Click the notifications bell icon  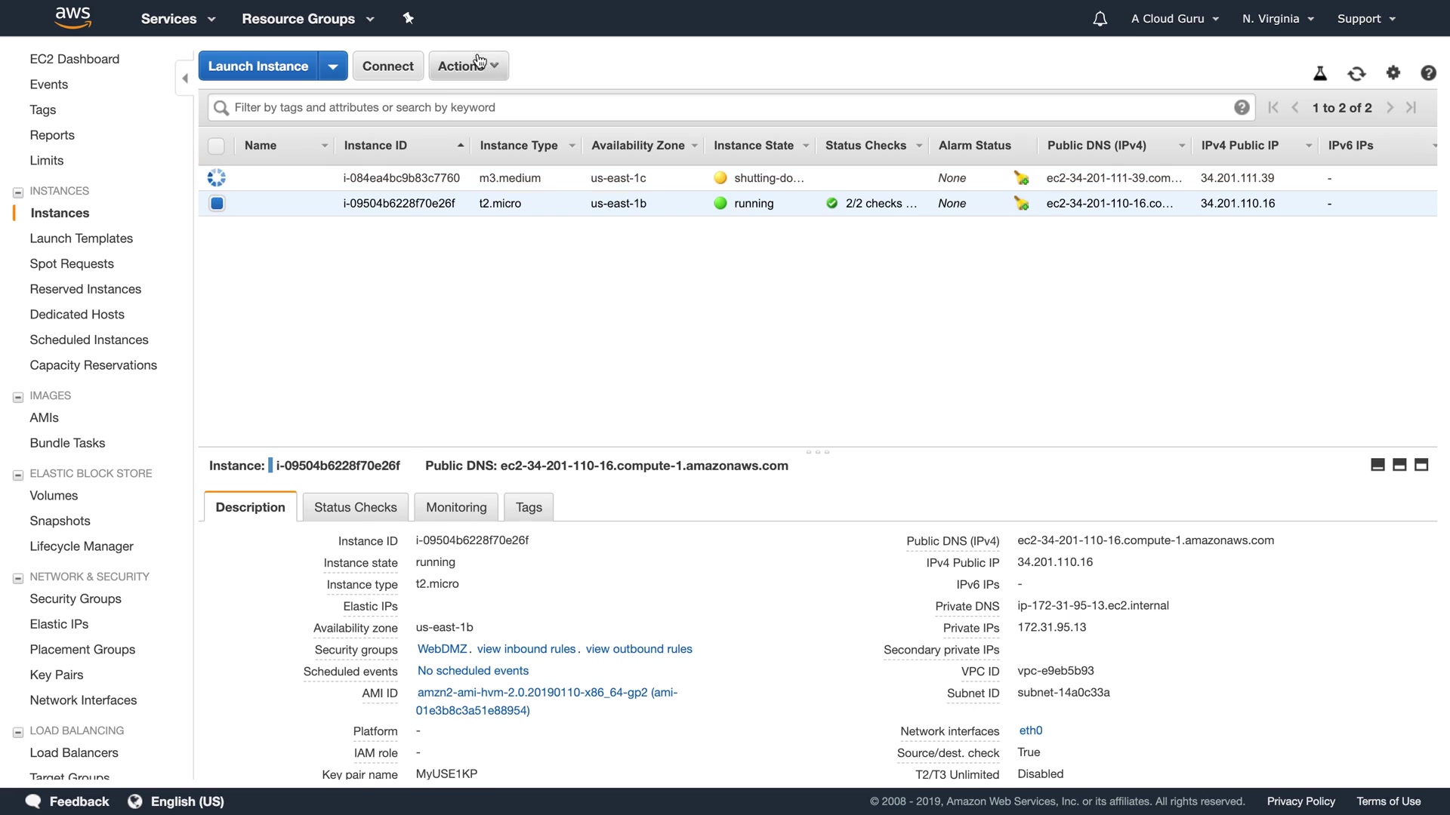pos(1100,19)
